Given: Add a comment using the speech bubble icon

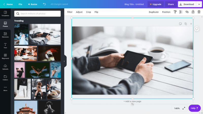Looking at the screenshot, I should [197, 29].
